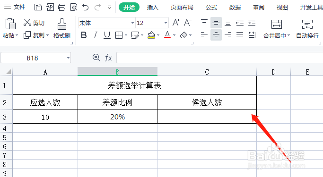Screen dimensions: 323x177
Task: Expand the 复制 dropdown arrow
Action: pos(47,35)
